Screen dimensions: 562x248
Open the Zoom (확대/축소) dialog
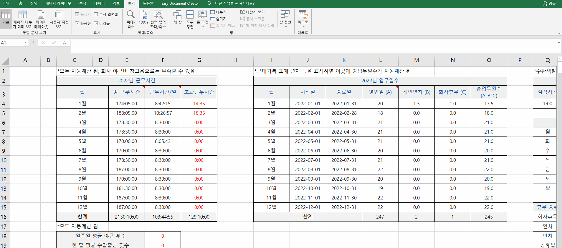pyautogui.click(x=131, y=19)
